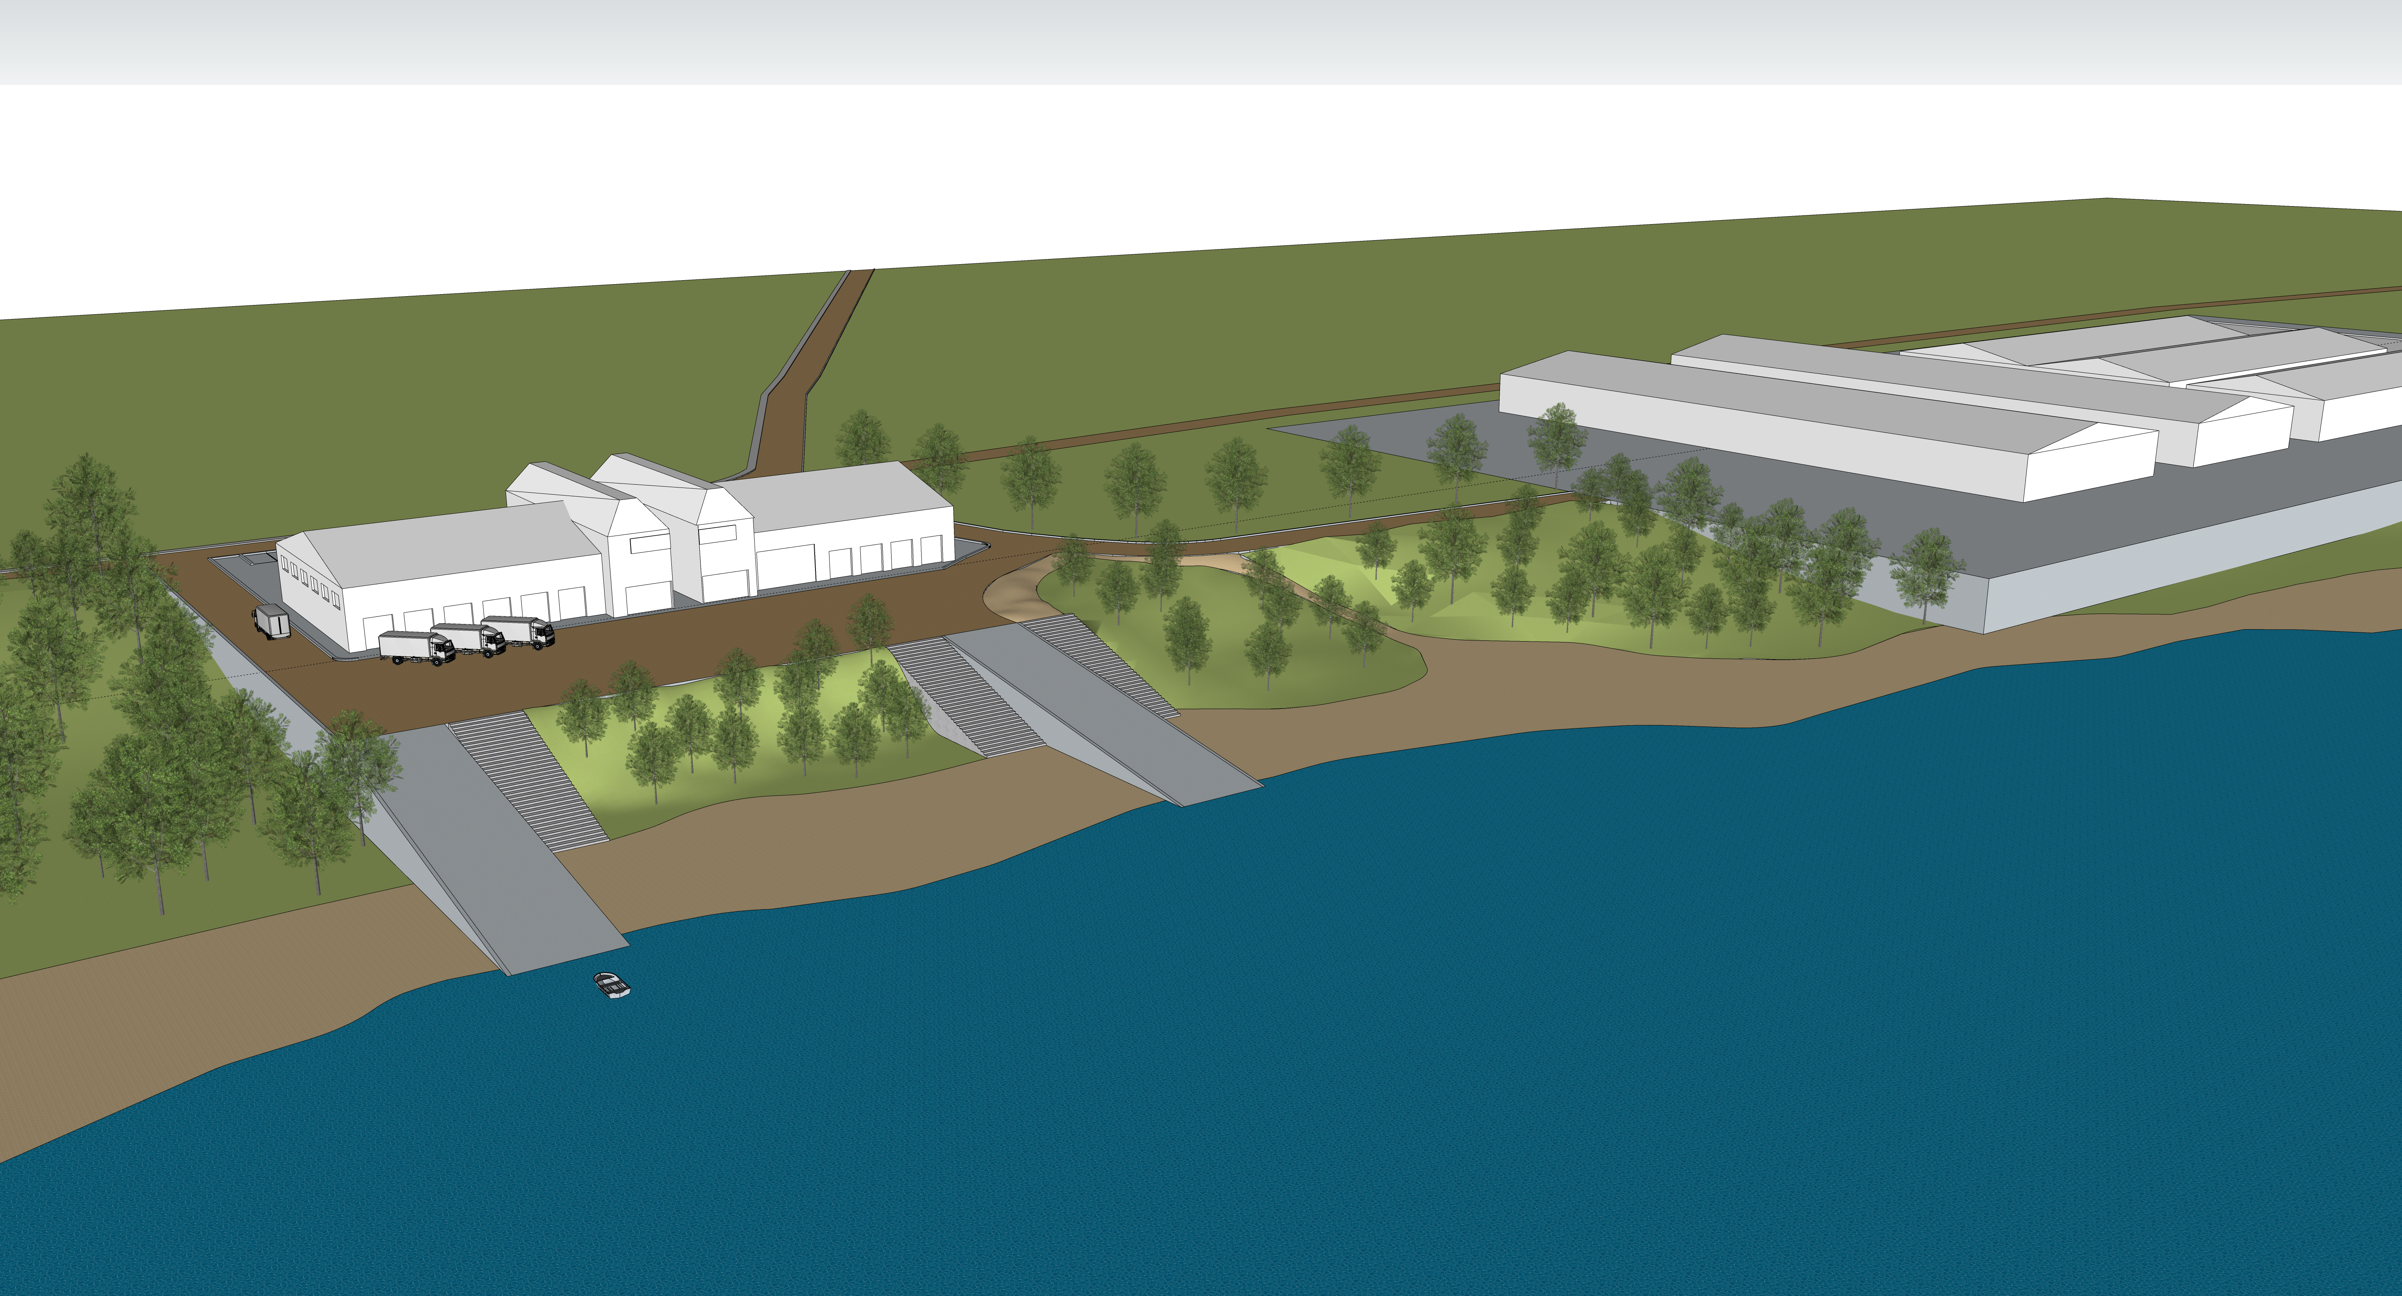
Task: Select the brown path leading uphill
Action: point(807,364)
